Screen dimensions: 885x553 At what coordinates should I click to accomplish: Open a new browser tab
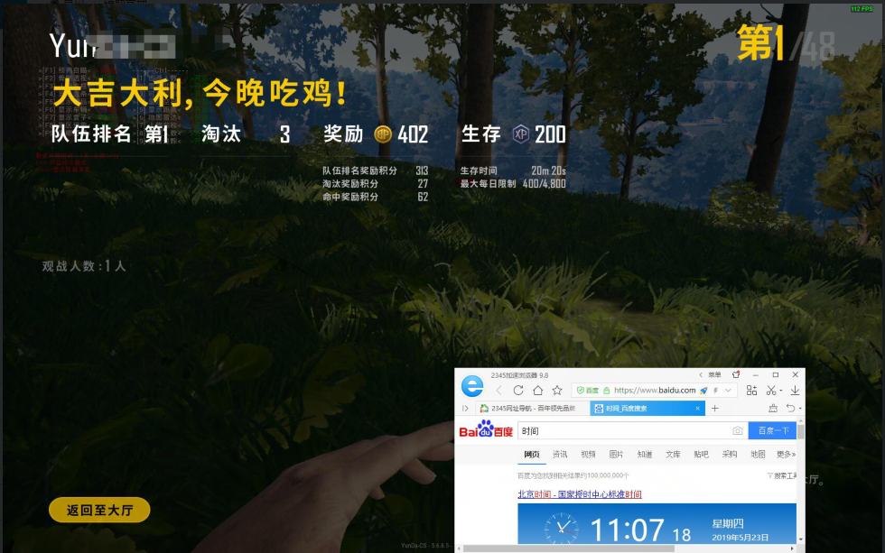point(715,408)
